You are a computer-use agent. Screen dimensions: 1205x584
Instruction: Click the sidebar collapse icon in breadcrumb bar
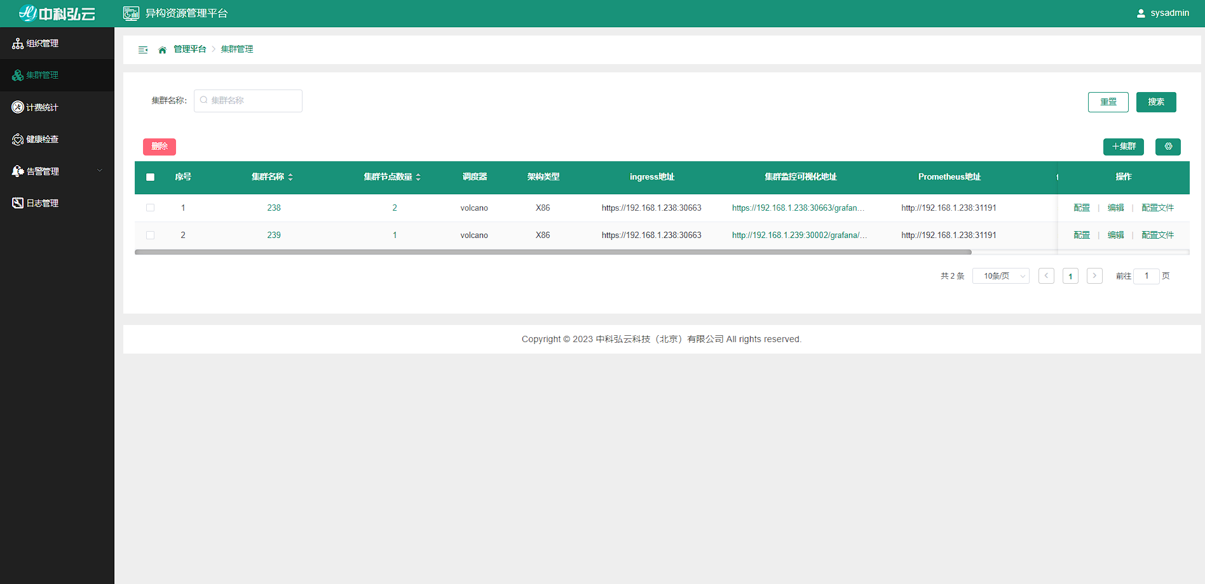143,50
